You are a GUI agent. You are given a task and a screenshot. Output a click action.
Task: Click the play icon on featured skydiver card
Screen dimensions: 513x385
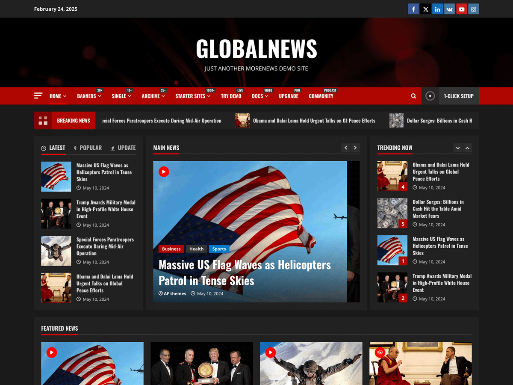(x=271, y=352)
